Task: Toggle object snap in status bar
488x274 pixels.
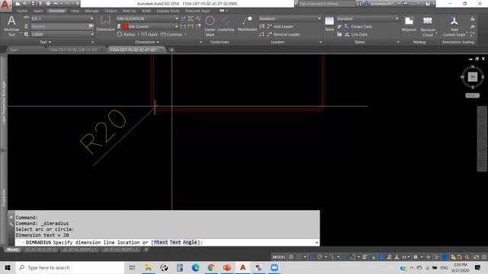Action: point(352,257)
